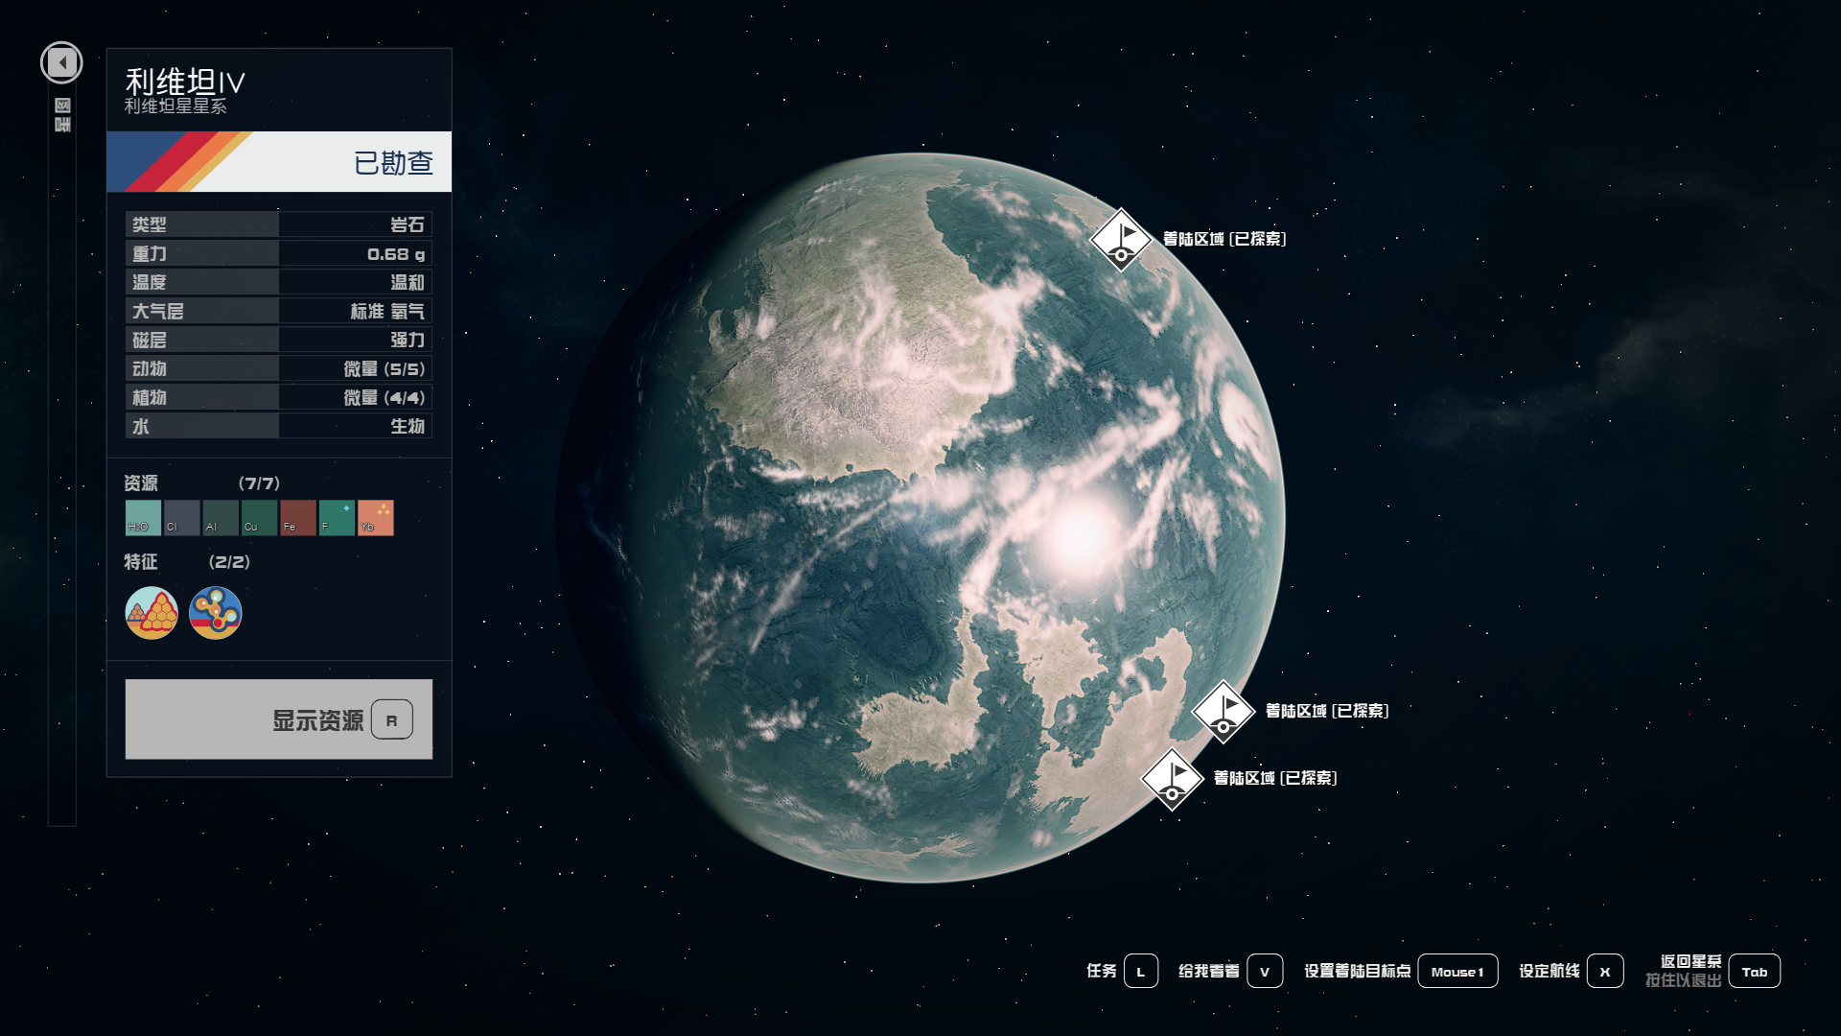Click the 水 生物 water row

[279, 426]
